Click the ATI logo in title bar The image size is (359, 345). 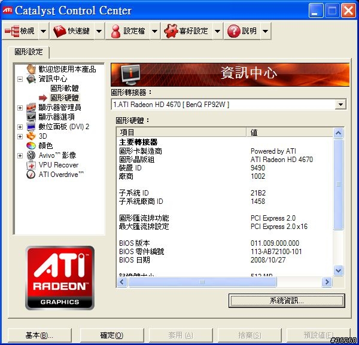(x=8, y=10)
